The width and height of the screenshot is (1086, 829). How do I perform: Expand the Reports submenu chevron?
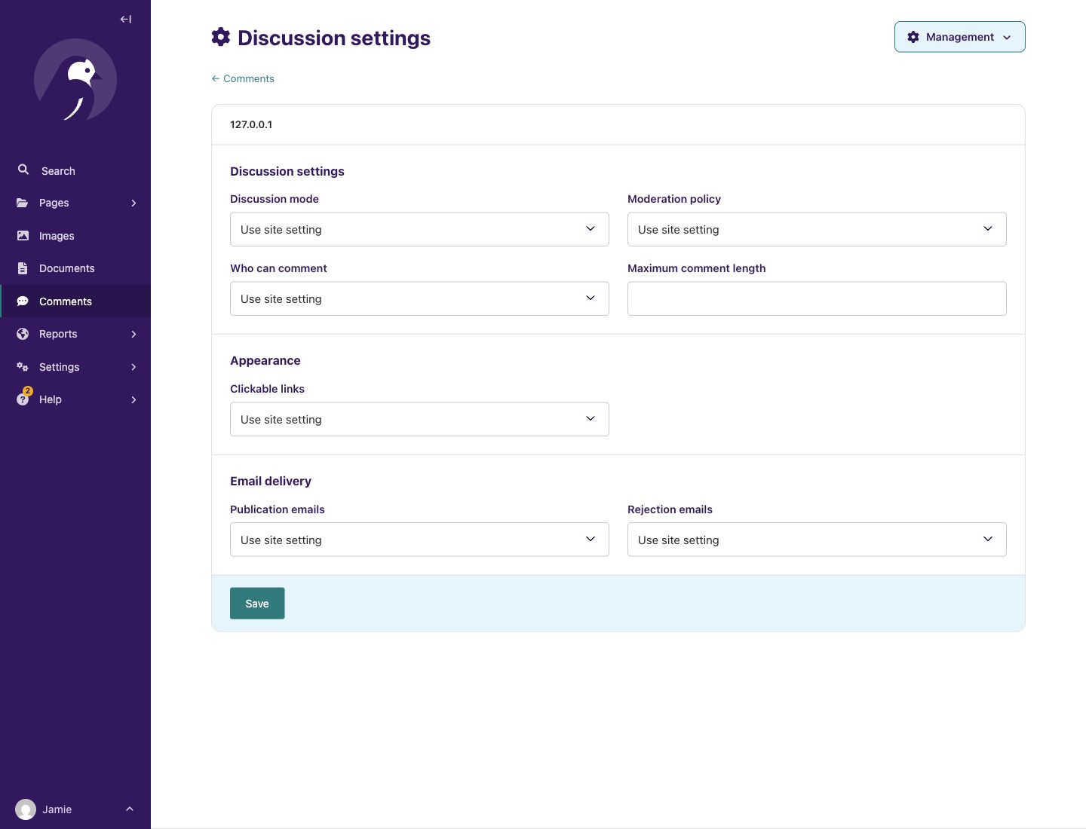(x=133, y=334)
